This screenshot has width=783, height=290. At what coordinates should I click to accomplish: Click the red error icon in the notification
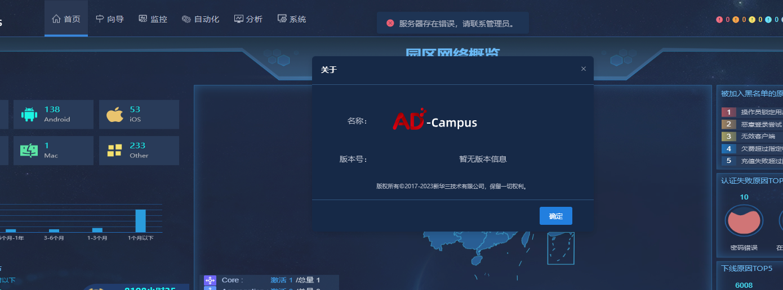pos(390,23)
